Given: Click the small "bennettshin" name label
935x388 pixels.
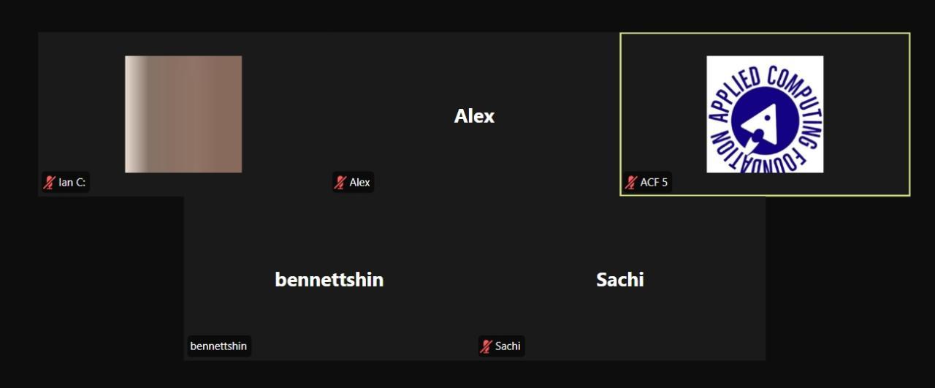Looking at the screenshot, I should click(x=218, y=346).
